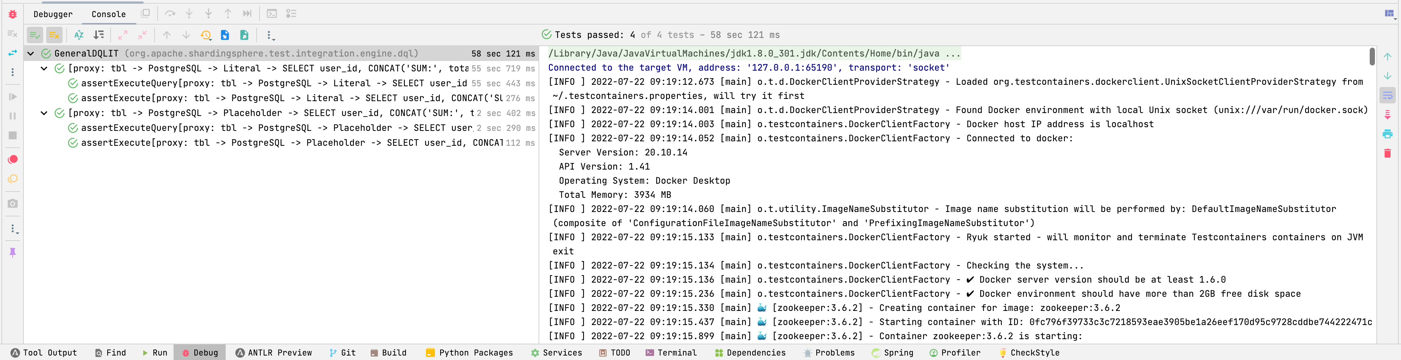Print console output using printer icon
Screen dimensions: 1401x360
1387,134
